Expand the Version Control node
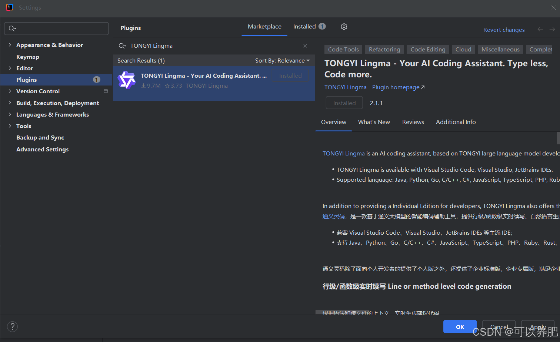The width and height of the screenshot is (560, 342). (10, 91)
